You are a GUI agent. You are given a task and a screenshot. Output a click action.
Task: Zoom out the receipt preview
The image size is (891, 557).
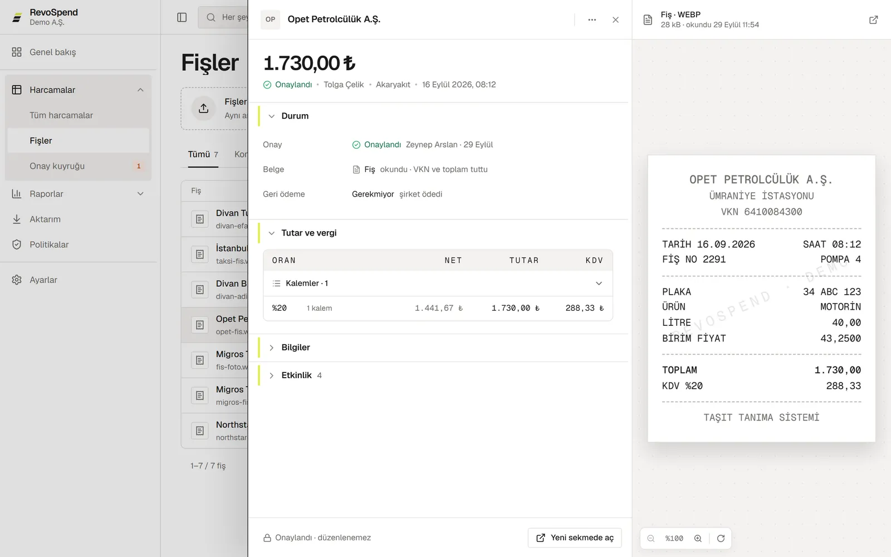pos(650,538)
